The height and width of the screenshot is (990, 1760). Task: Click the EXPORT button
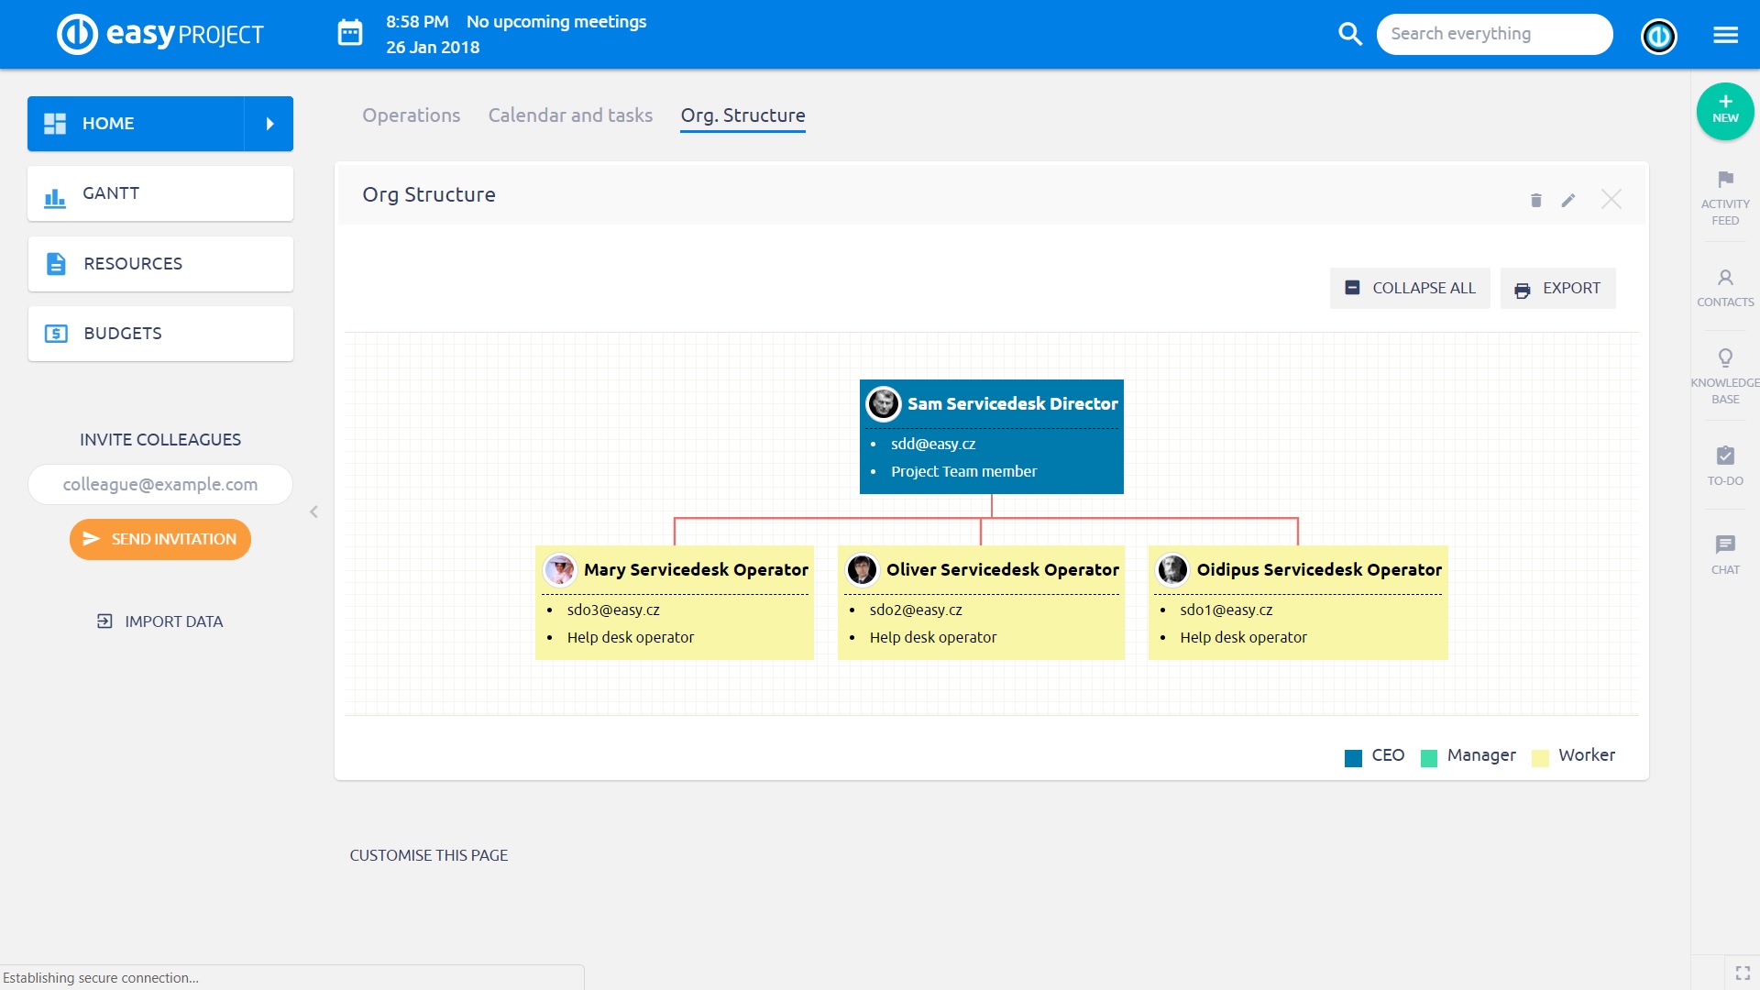(1557, 288)
